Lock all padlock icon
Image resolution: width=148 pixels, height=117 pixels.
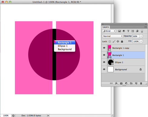tap(122, 41)
